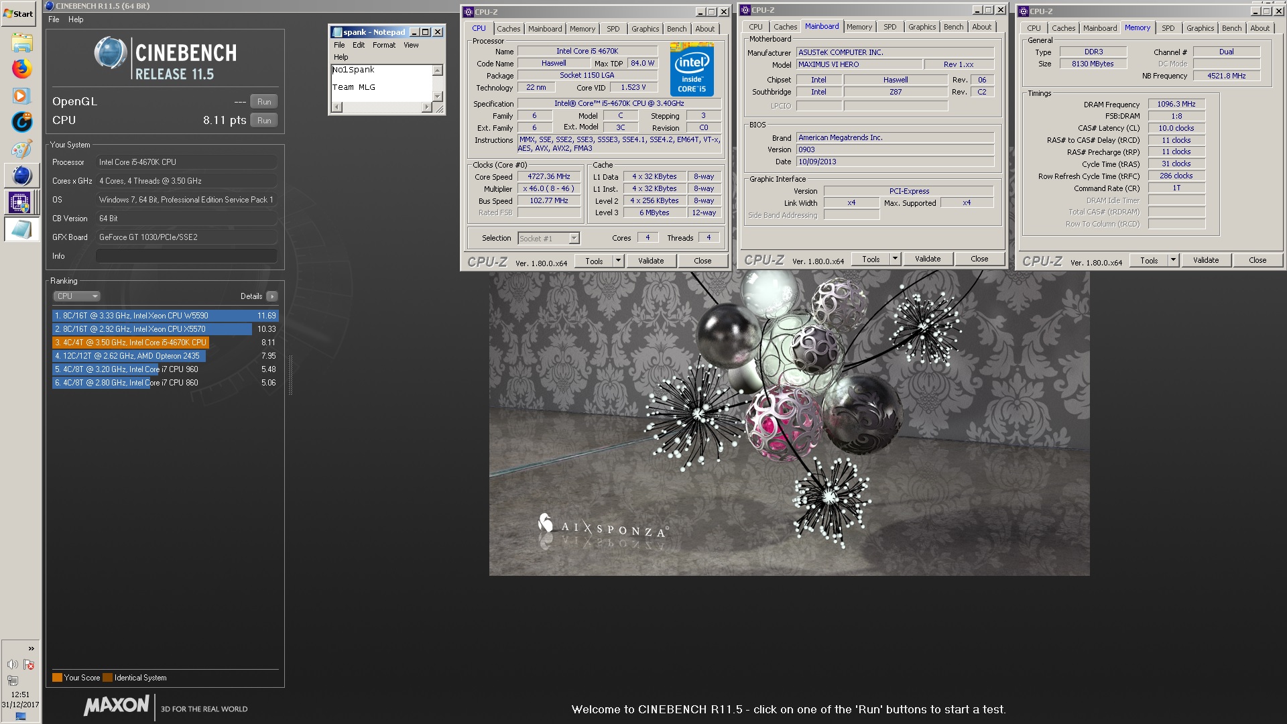Open the Cinebench Help menu
Screen dimensions: 1287x724
pyautogui.click(x=76, y=19)
